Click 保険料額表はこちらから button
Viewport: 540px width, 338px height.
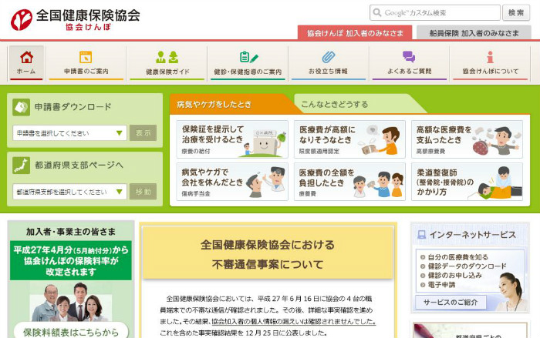71,332
